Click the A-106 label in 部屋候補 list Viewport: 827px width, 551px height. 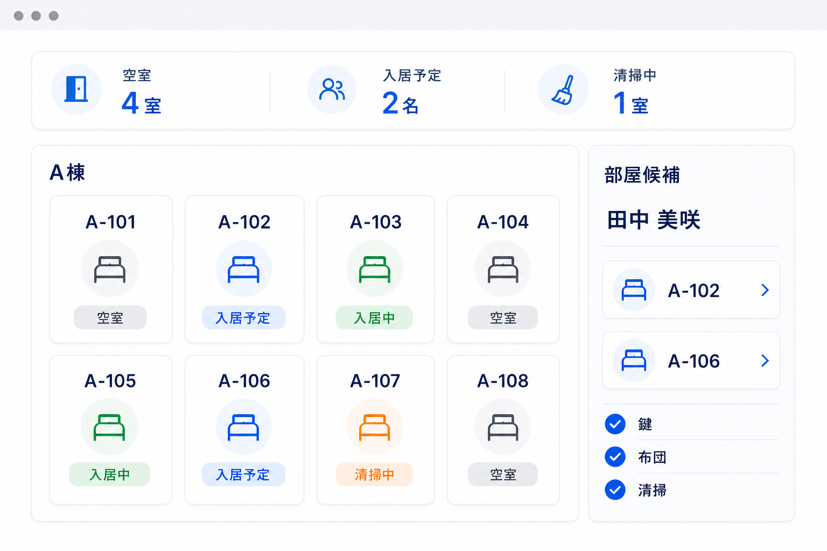[693, 361]
